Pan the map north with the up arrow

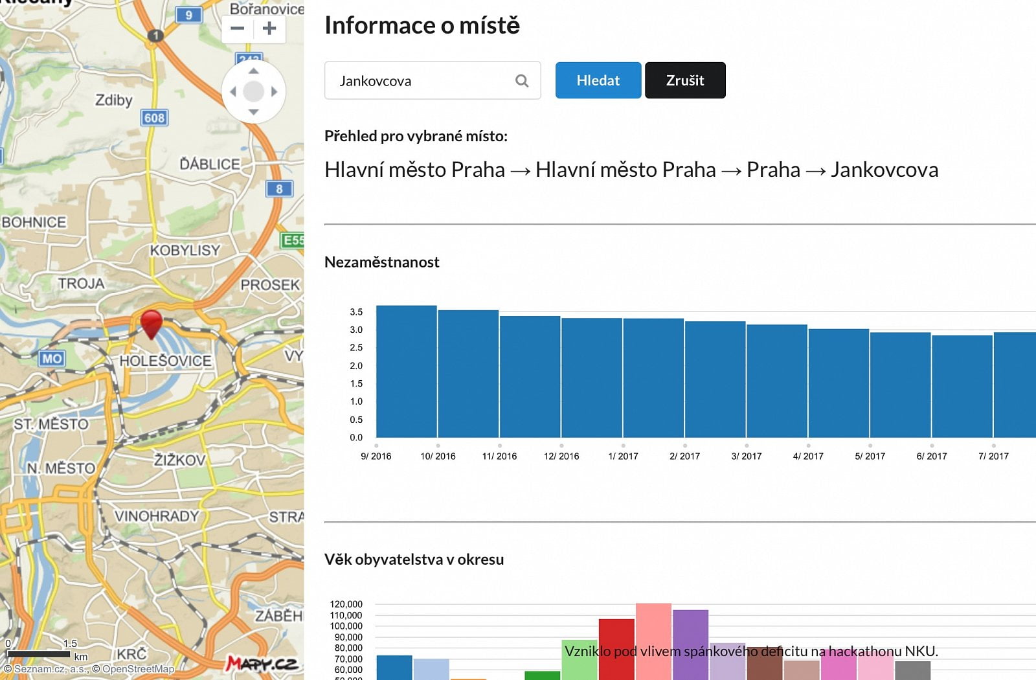click(253, 71)
